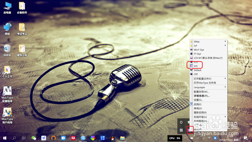Click the blue user tray icon

tap(215, 138)
